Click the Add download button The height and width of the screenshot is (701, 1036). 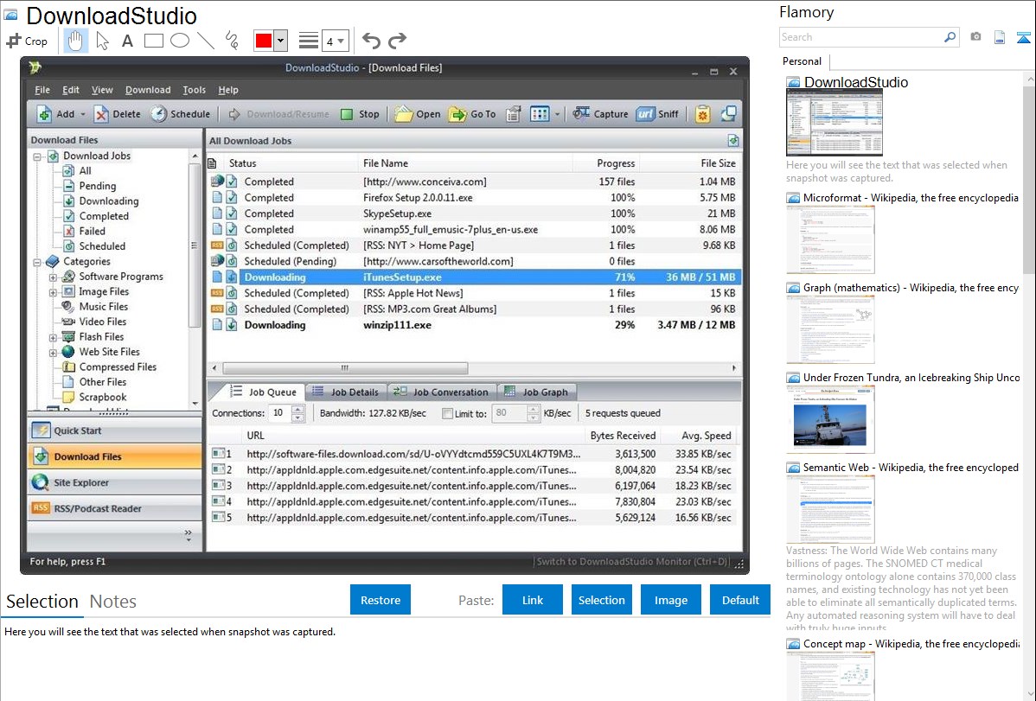click(x=55, y=113)
